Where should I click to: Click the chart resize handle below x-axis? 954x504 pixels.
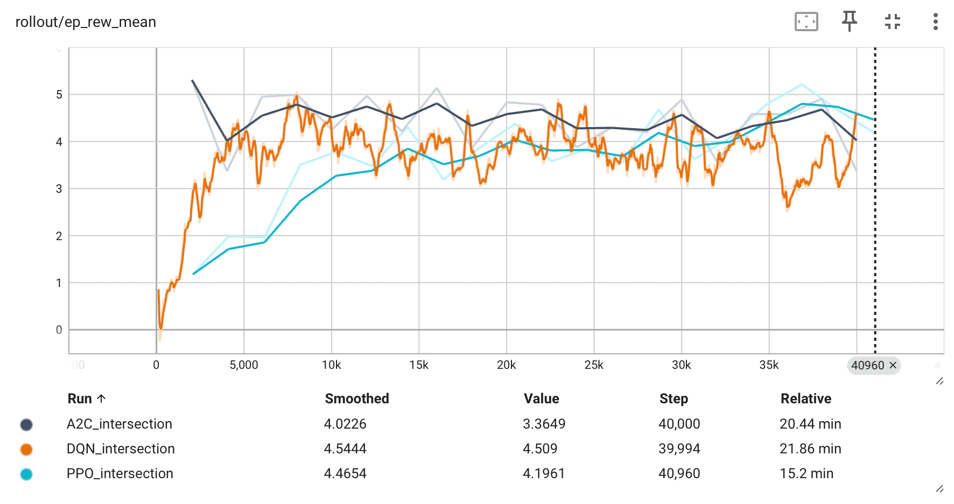click(939, 381)
